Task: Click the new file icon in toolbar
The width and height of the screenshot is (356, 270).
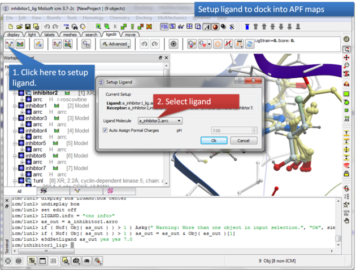Action: click(x=11, y=26)
